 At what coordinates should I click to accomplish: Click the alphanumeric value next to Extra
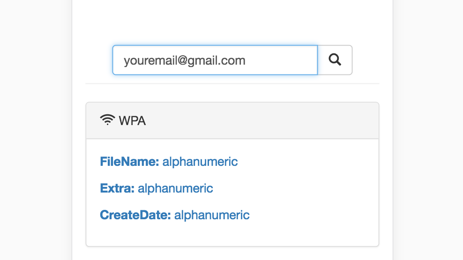point(175,188)
